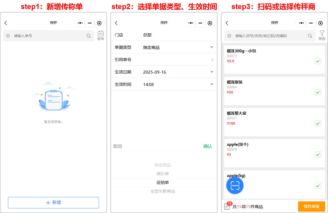Image resolution: width=328 pixels, height=213 pixels.
Task: Toggle the apple(按个) checkbox
Action: click(318, 155)
